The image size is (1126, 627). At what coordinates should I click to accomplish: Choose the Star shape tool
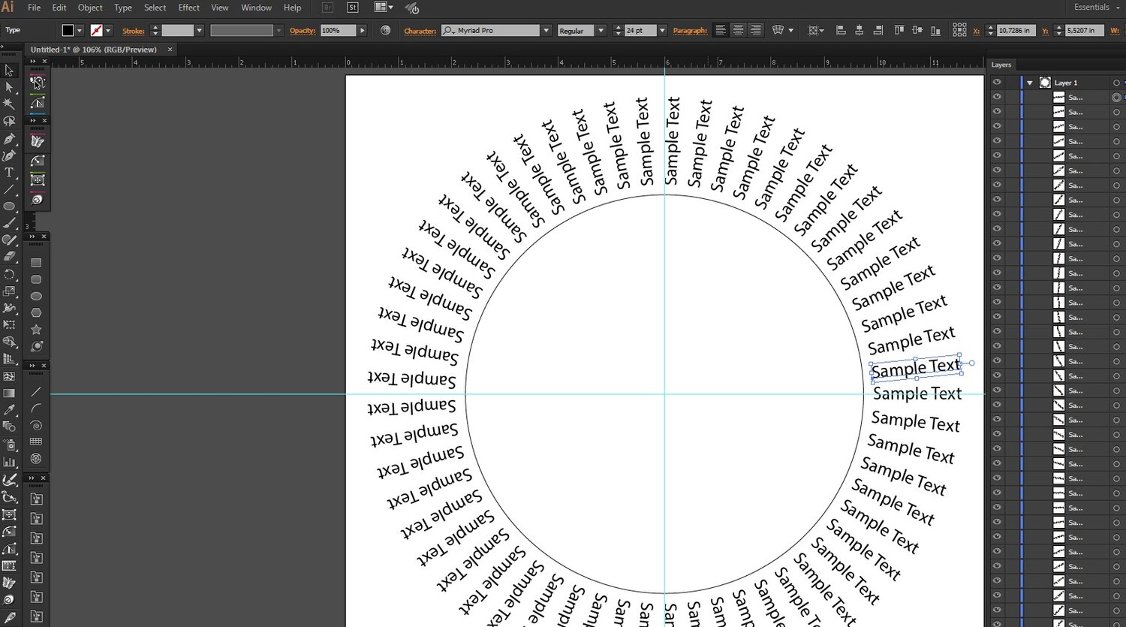coord(36,330)
